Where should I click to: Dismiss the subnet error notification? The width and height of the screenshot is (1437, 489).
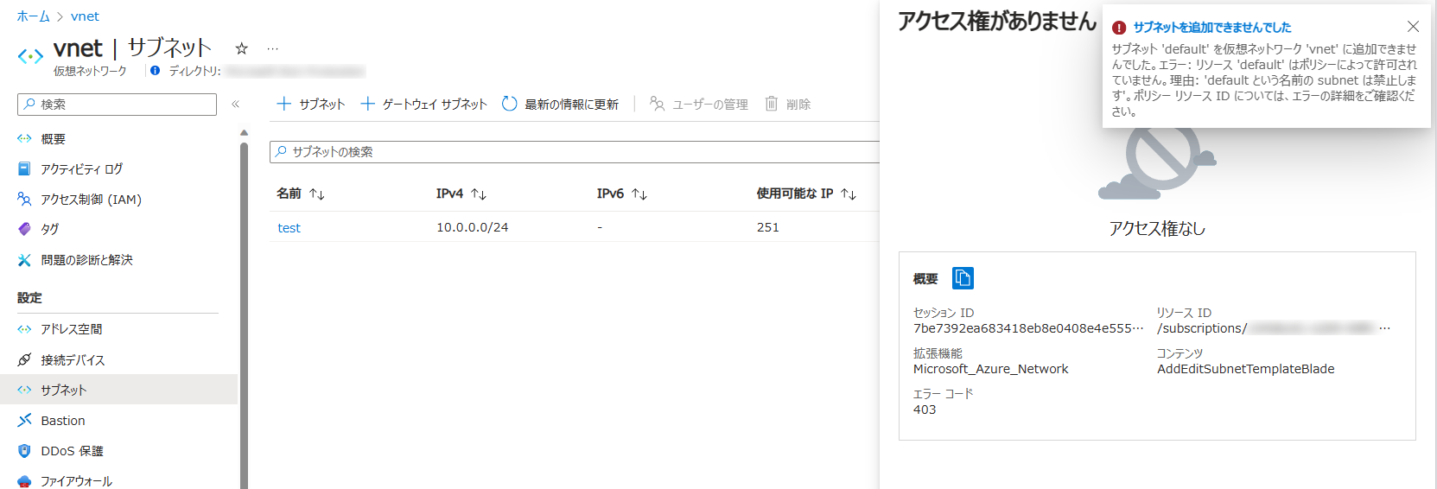[x=1413, y=27]
